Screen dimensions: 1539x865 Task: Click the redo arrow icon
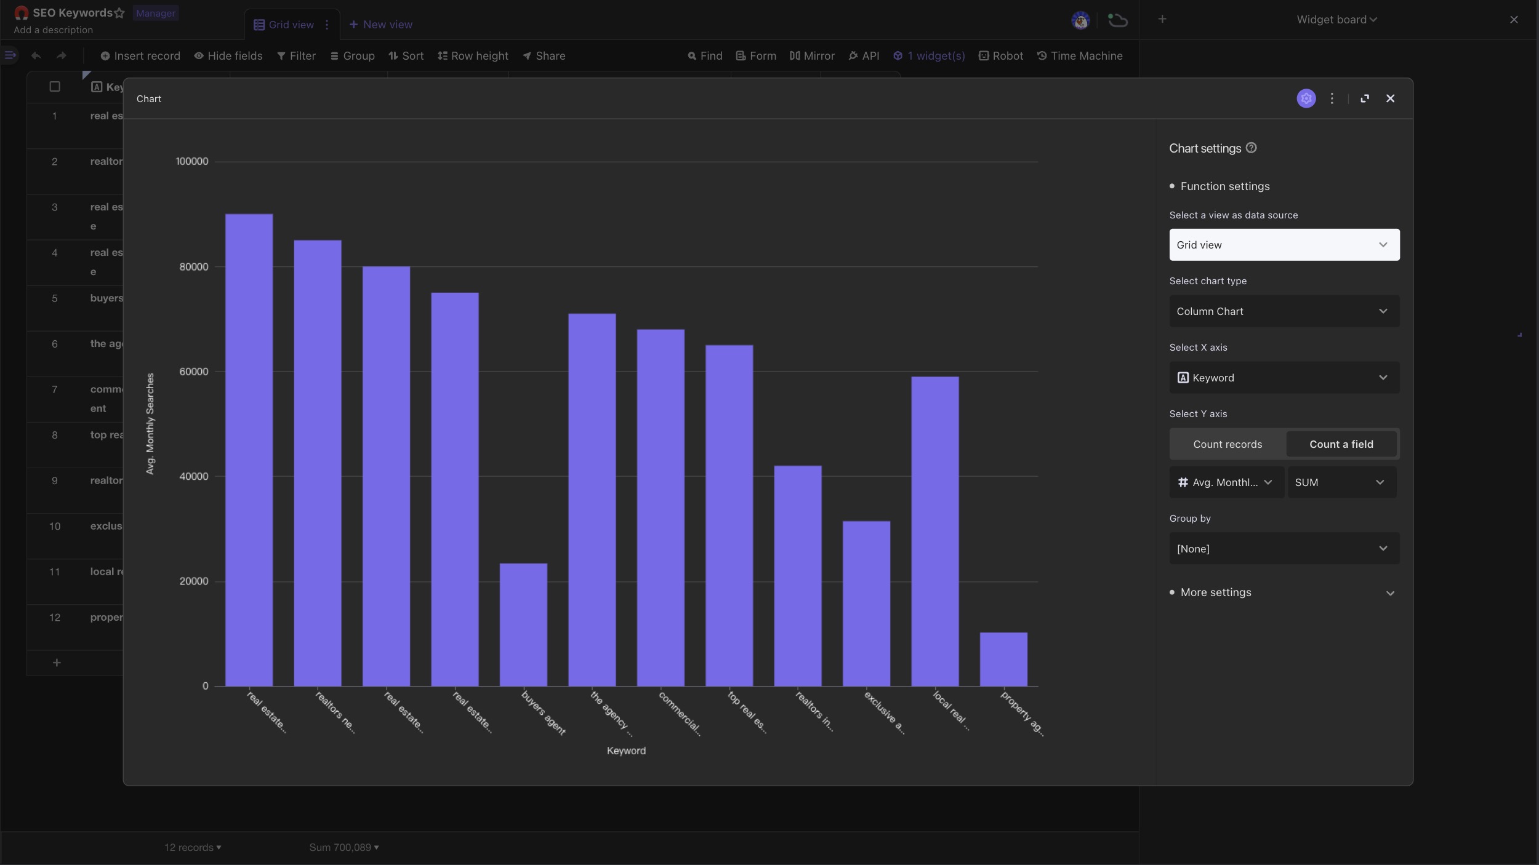(62, 56)
